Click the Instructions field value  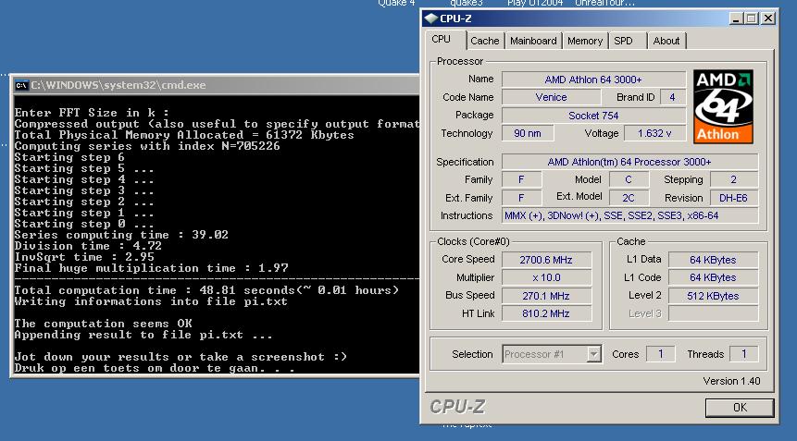(x=629, y=215)
